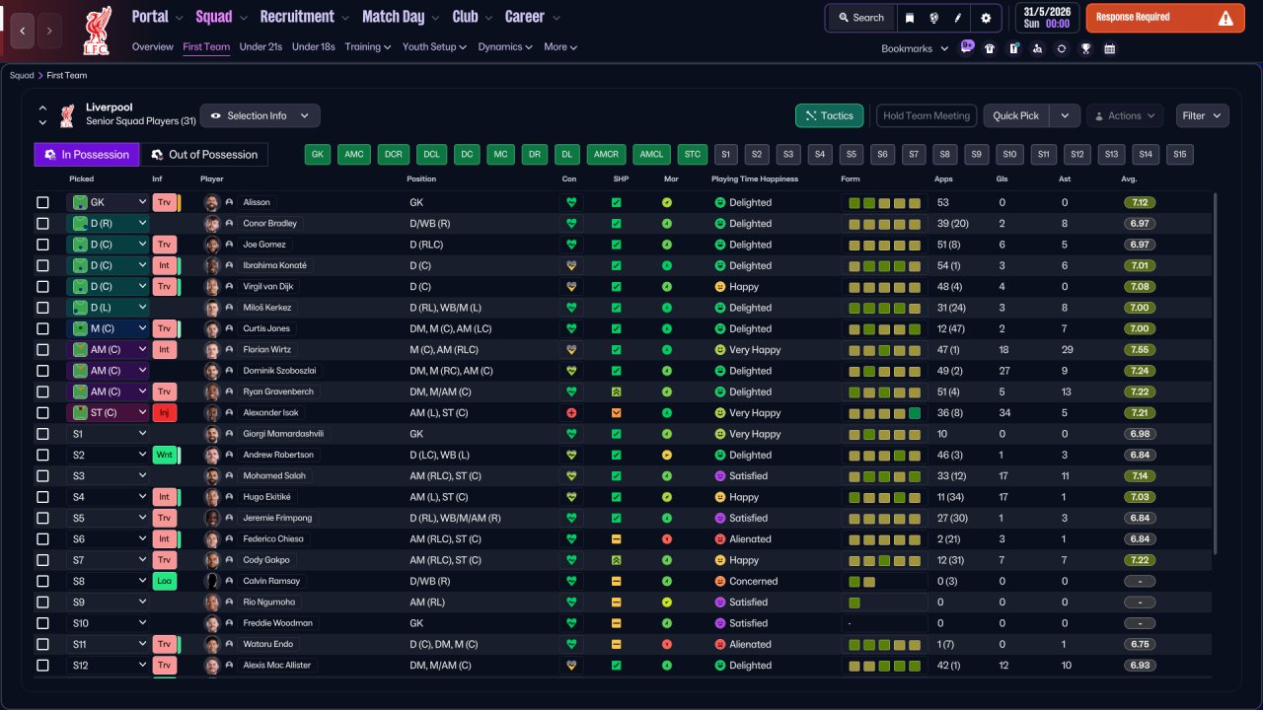The width and height of the screenshot is (1263, 710).
Task: Click the Squad breadcrumb link
Action: [22, 75]
